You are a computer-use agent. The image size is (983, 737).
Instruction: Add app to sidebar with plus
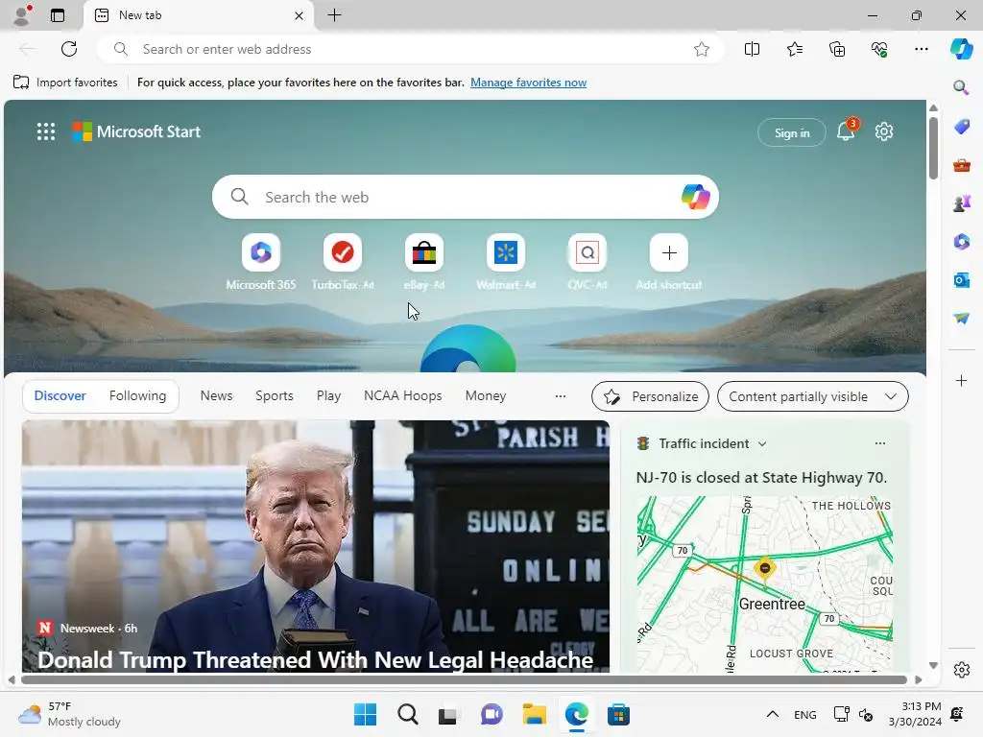tap(961, 380)
